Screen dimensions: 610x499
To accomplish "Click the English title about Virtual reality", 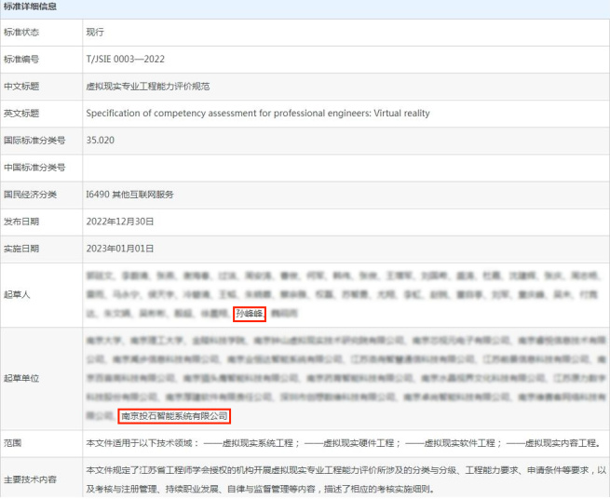I will coord(257,113).
